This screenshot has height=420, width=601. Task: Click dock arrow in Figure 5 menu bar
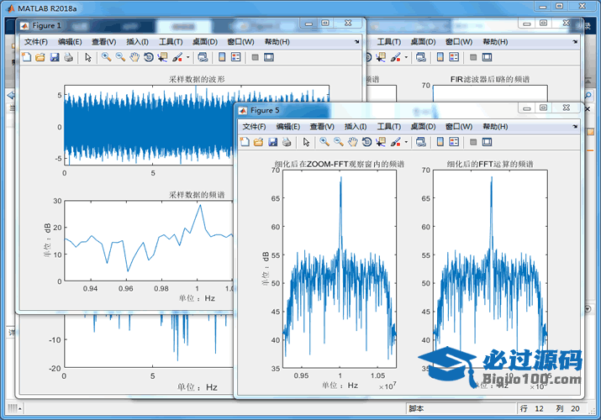coord(575,126)
